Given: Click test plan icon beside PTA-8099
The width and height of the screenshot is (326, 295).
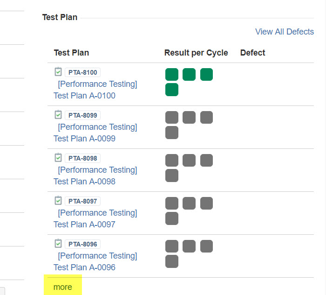Looking at the screenshot, I should pyautogui.click(x=58, y=115).
